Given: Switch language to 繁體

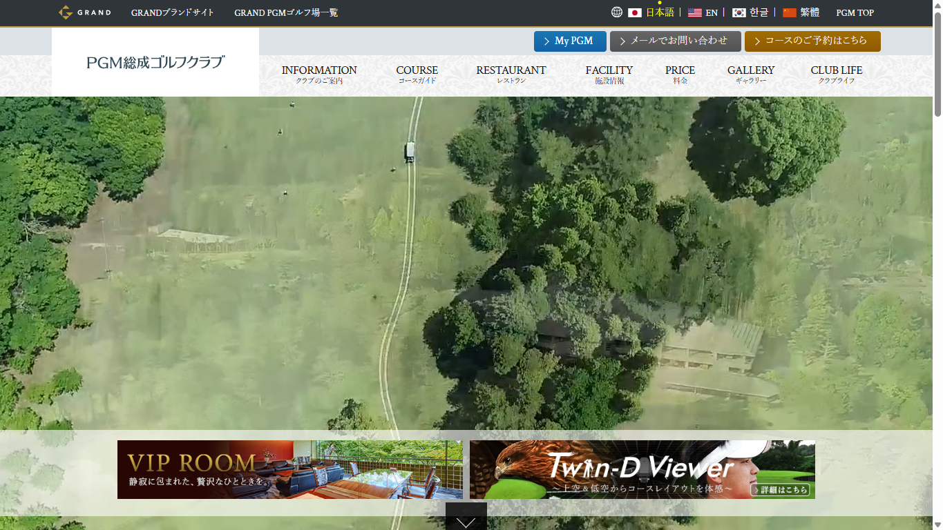Looking at the screenshot, I should pyautogui.click(x=810, y=12).
